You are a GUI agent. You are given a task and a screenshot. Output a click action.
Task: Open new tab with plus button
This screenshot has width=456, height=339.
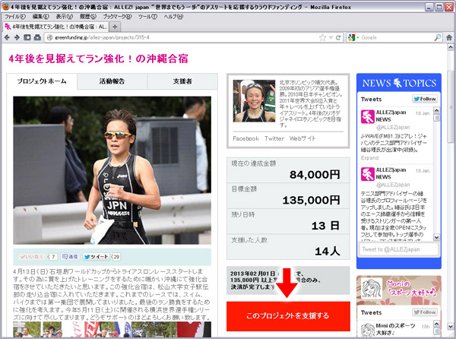pos(116,25)
